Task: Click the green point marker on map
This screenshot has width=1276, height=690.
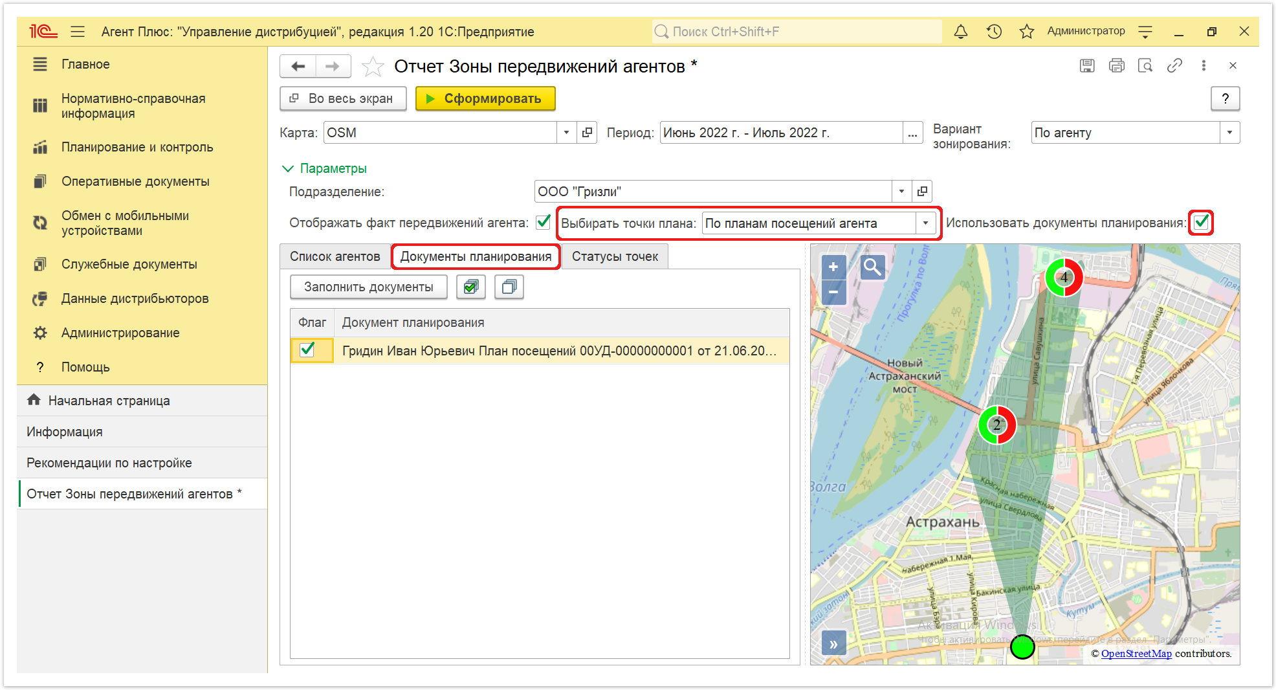Action: pos(1022,647)
